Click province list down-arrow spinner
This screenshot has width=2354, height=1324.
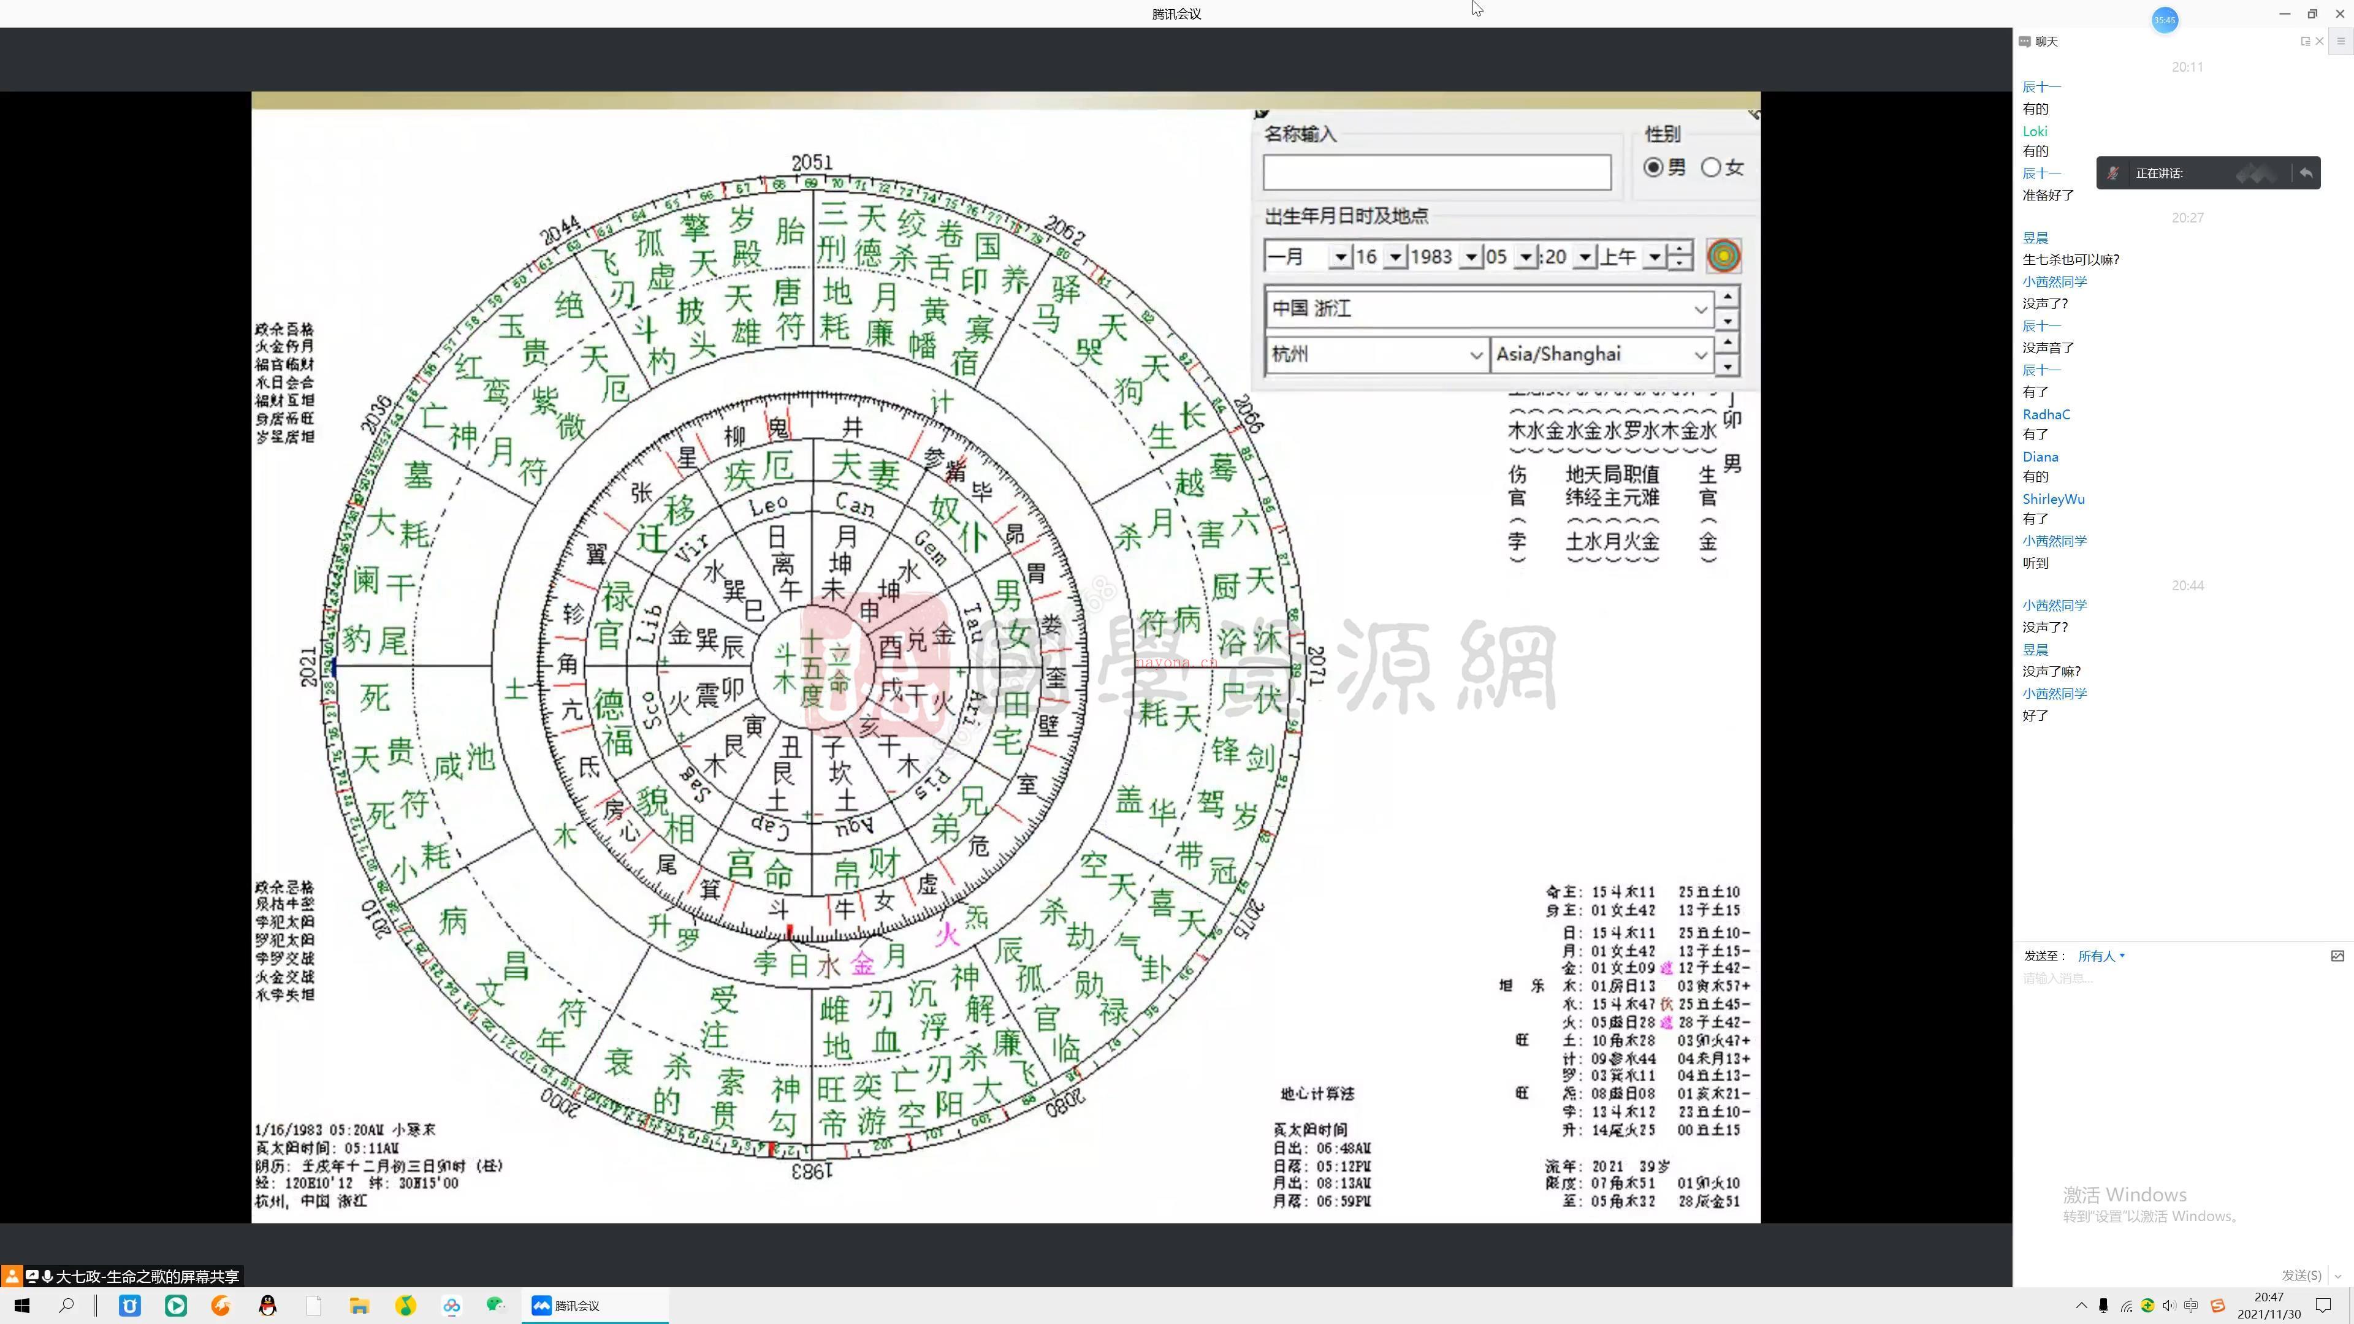click(1727, 321)
